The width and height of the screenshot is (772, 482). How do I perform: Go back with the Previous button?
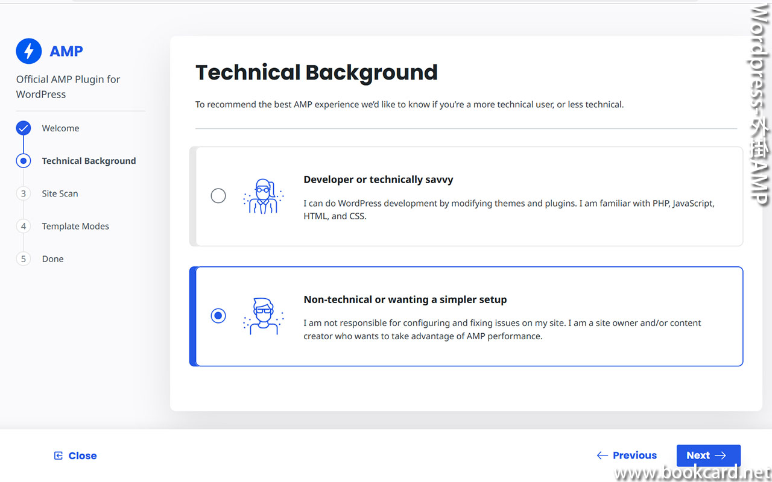tap(627, 455)
